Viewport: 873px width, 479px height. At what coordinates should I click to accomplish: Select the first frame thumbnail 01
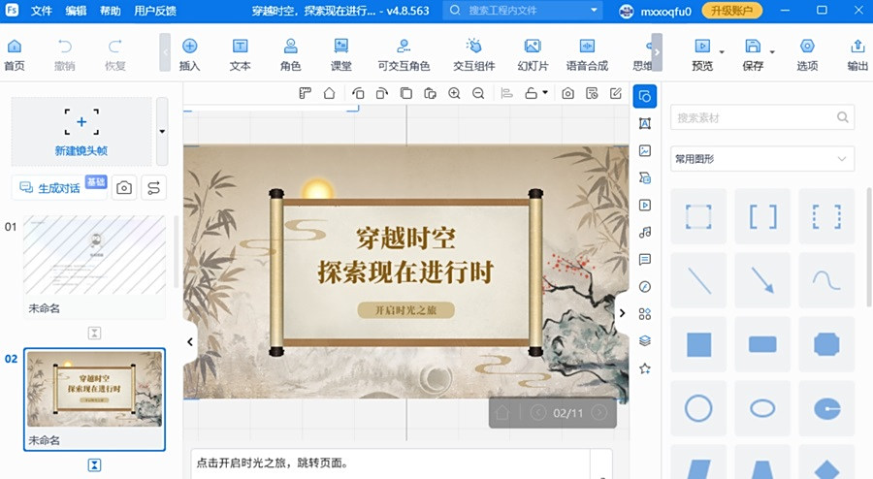[x=94, y=254]
